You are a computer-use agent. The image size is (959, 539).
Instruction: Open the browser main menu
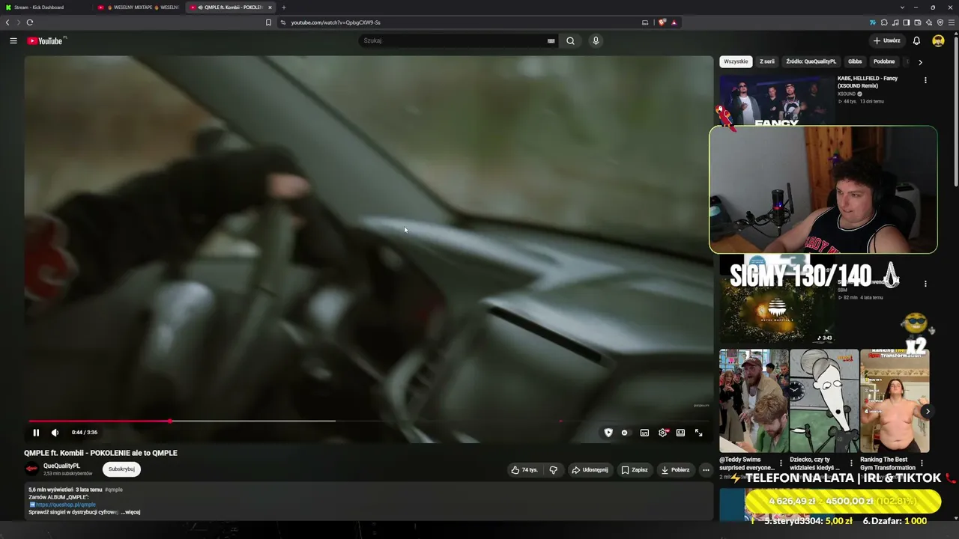point(951,22)
